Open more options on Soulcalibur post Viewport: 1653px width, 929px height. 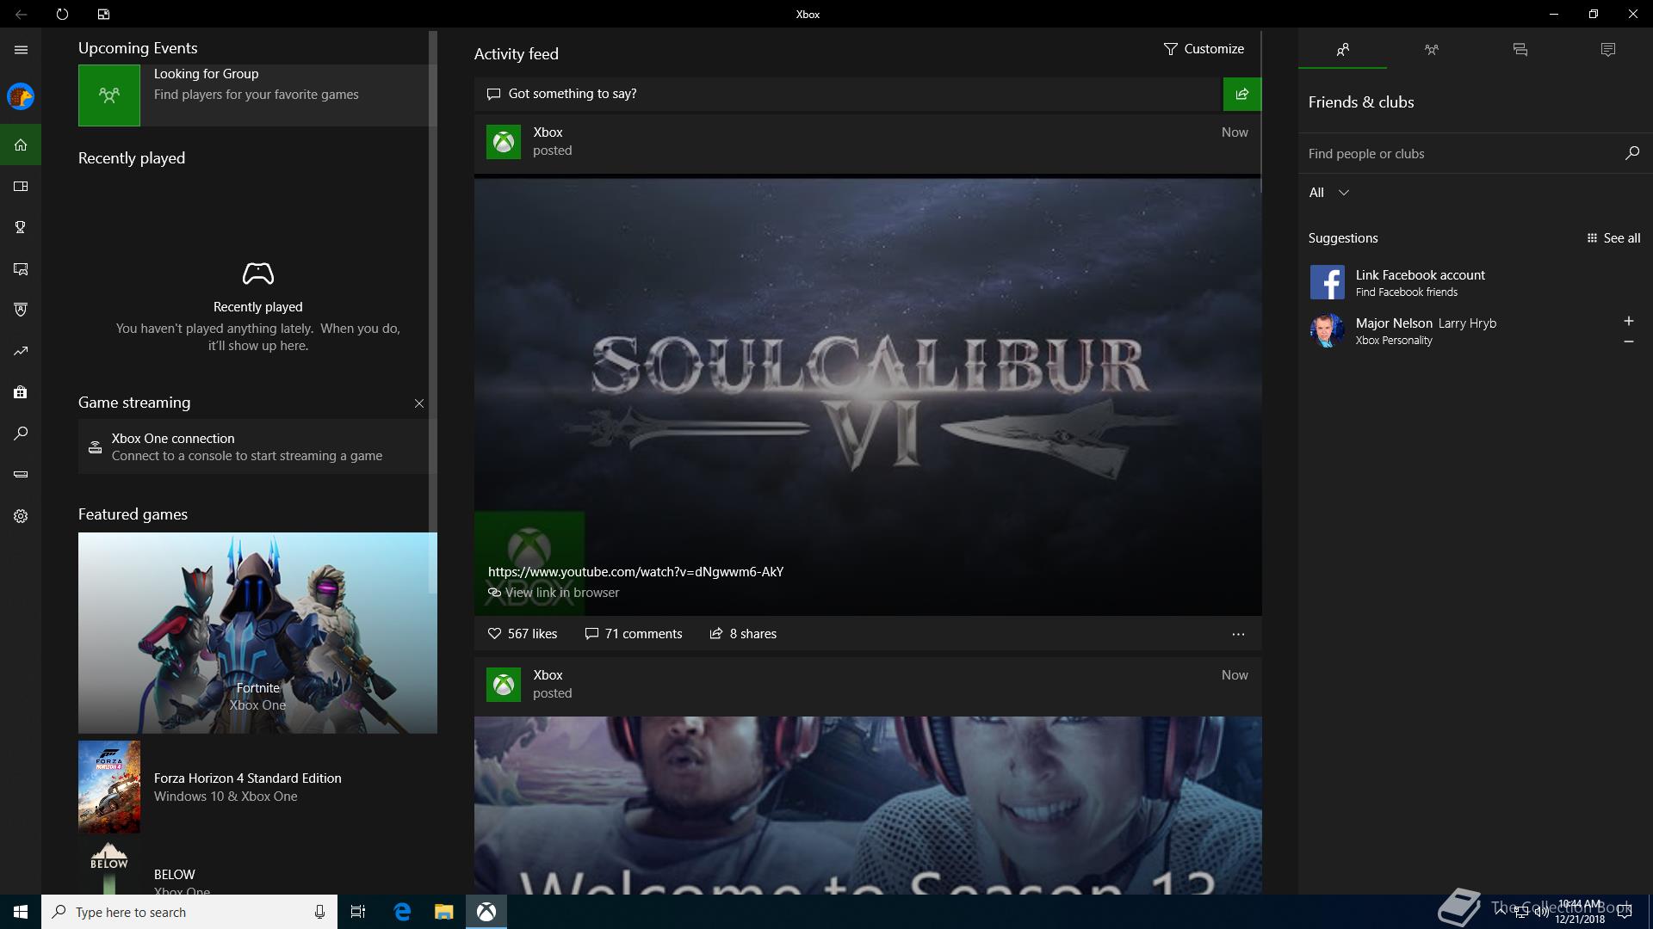point(1238,634)
